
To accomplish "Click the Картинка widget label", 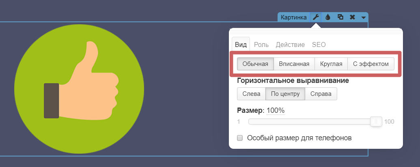I will click(x=294, y=17).
